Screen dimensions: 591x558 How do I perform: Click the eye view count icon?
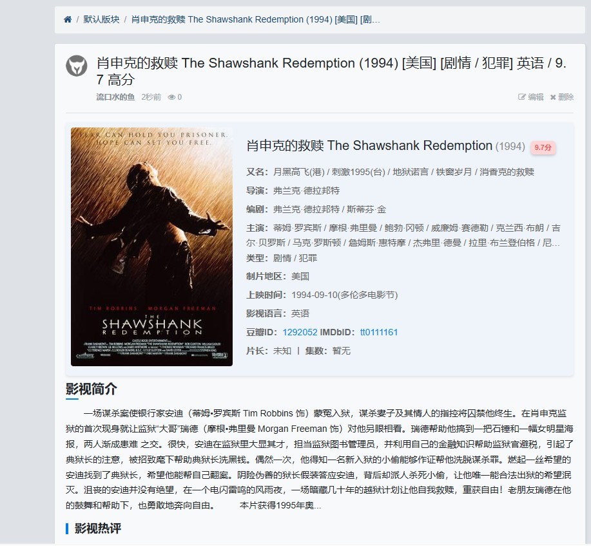coord(171,97)
